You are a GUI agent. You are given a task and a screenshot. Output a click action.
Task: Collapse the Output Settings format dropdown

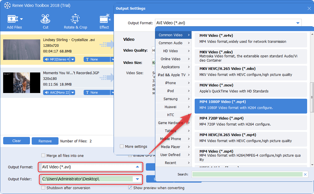click(x=298, y=23)
